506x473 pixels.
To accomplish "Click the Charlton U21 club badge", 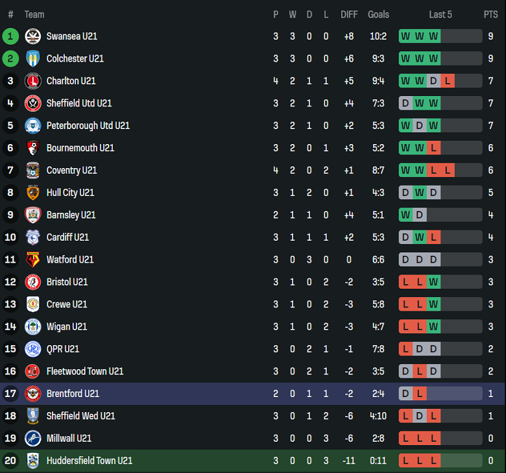I will pyautogui.click(x=32, y=81).
